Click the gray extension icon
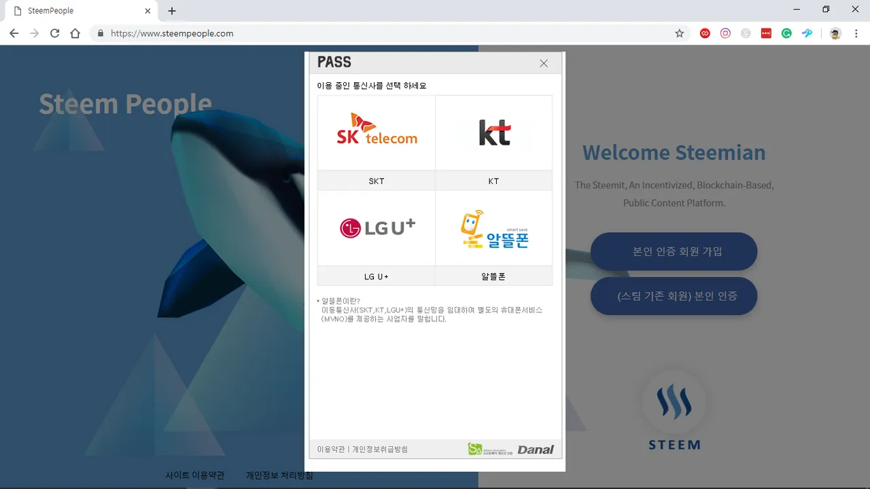This screenshot has width=870, height=489. (746, 33)
